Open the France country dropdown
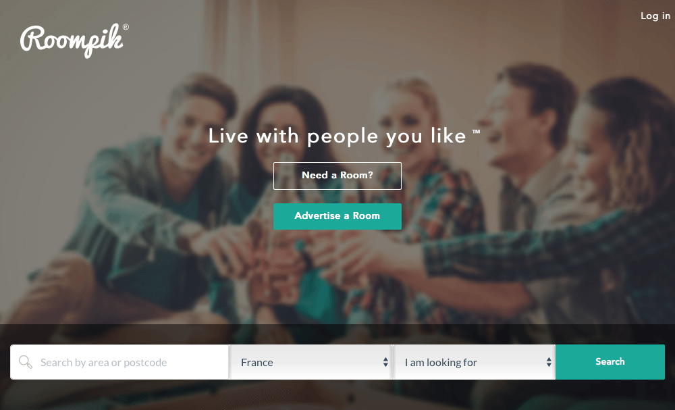Image resolution: width=675 pixels, height=410 pixels. click(310, 362)
